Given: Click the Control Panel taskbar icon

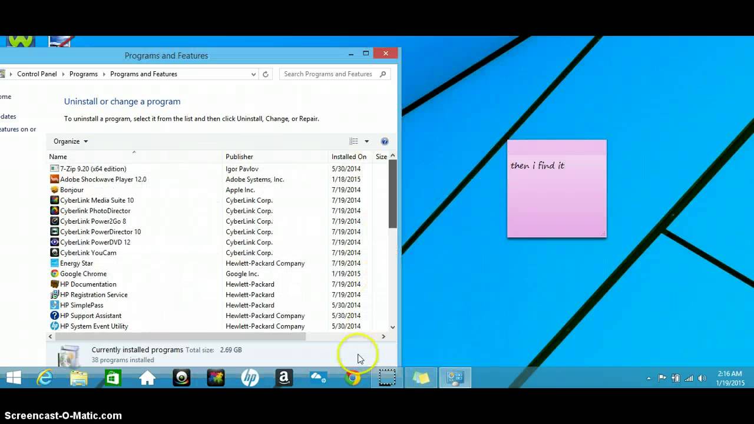Looking at the screenshot, I should click(x=455, y=378).
